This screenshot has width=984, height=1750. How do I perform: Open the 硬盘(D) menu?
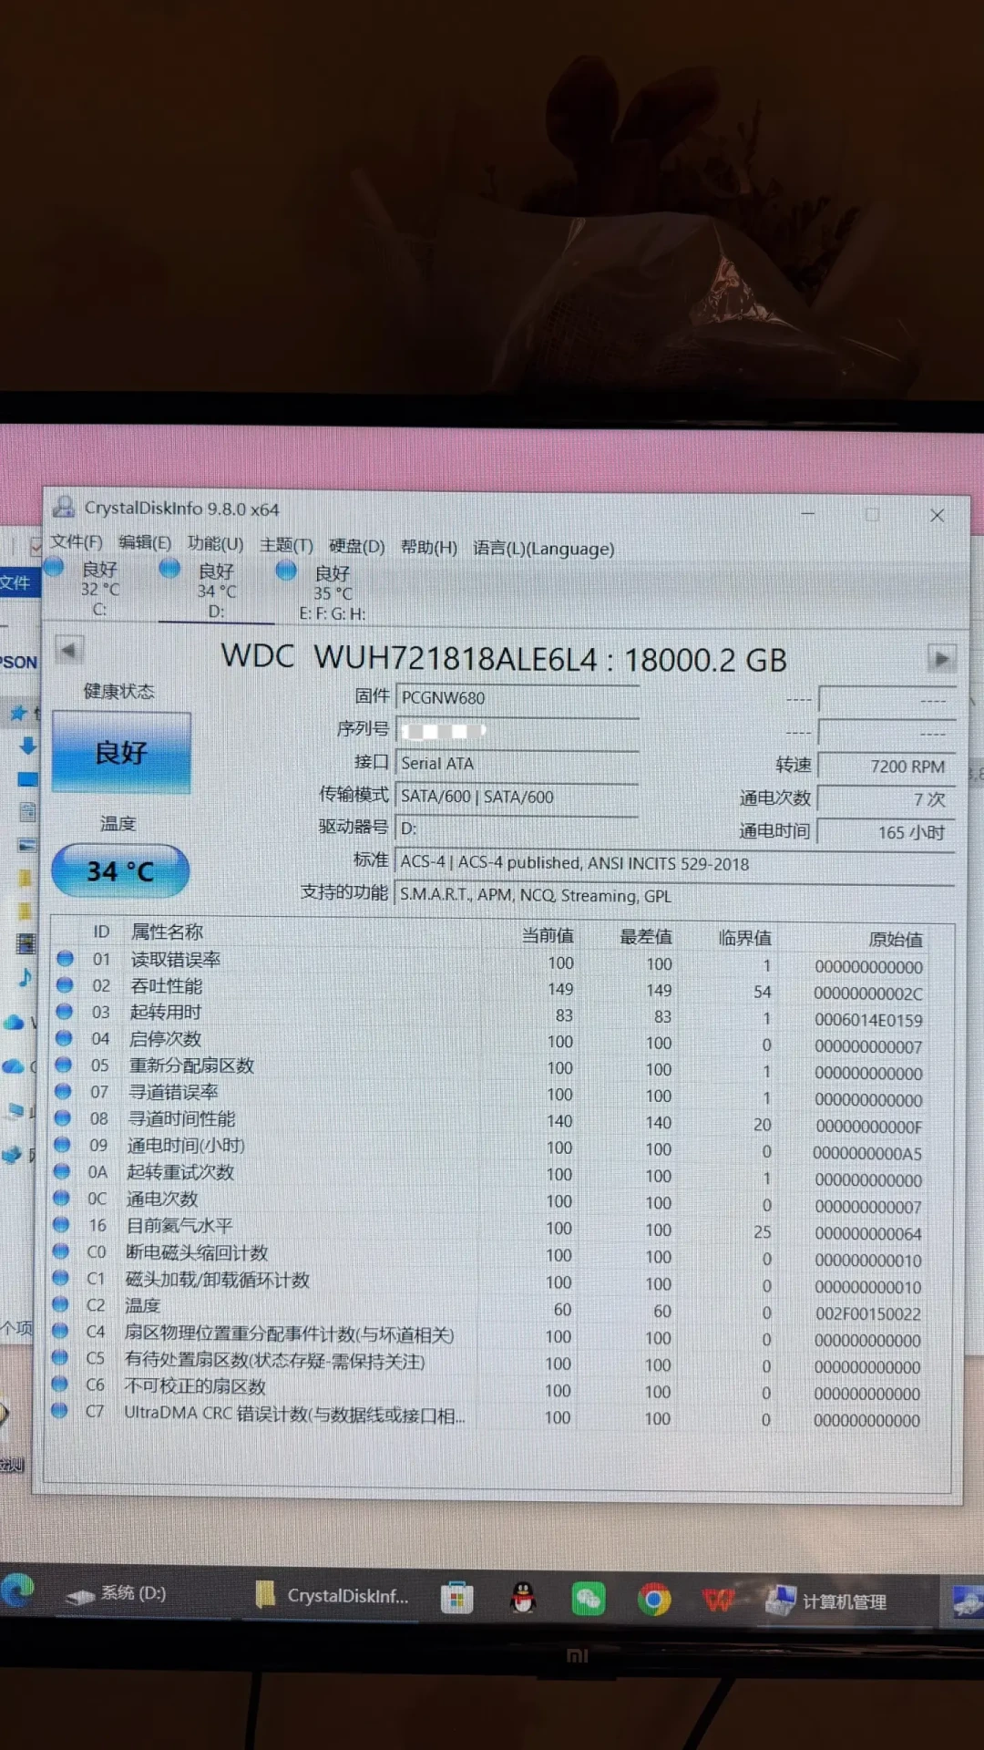click(x=356, y=546)
